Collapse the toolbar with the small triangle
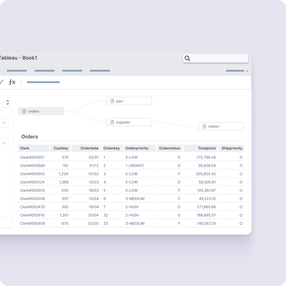The width and height of the screenshot is (286, 286). [247, 71]
